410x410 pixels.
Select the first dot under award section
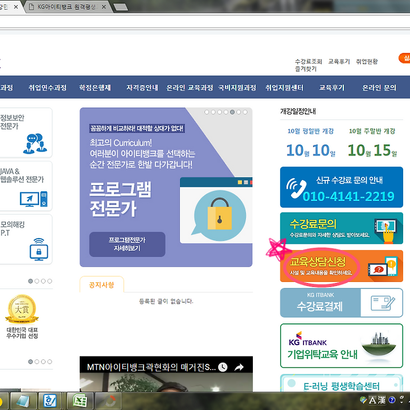(x=31, y=362)
